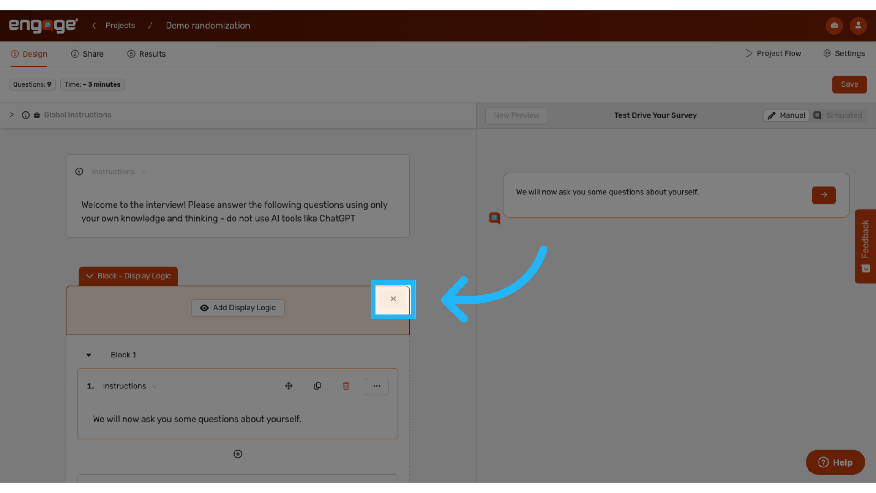This screenshot has height=493, width=876.
Task: Expand the Global Instructions section
Action: pos(12,115)
